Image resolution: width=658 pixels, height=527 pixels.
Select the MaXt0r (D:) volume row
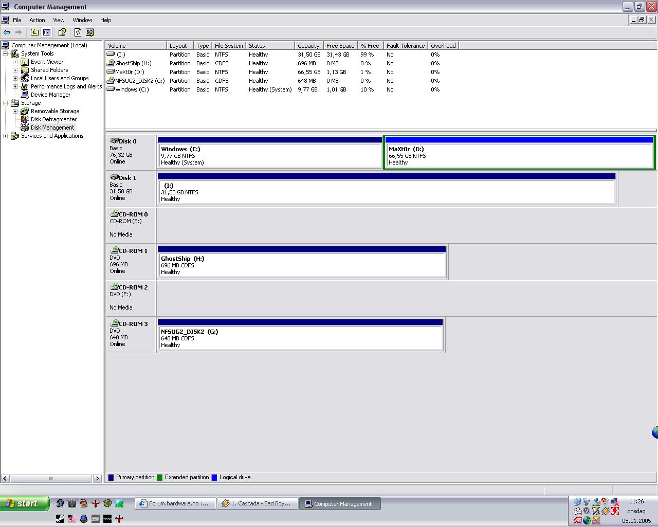click(x=273, y=72)
